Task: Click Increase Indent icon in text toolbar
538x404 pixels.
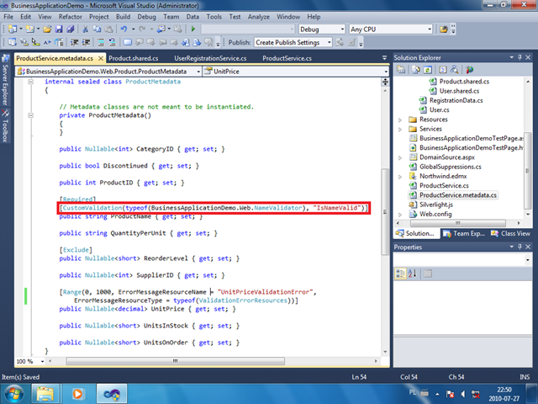Action: pos(86,42)
